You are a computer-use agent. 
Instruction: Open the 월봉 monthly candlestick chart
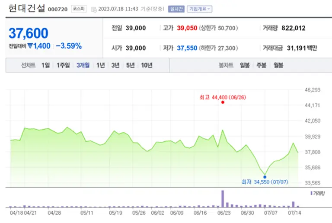pyautogui.click(x=278, y=65)
